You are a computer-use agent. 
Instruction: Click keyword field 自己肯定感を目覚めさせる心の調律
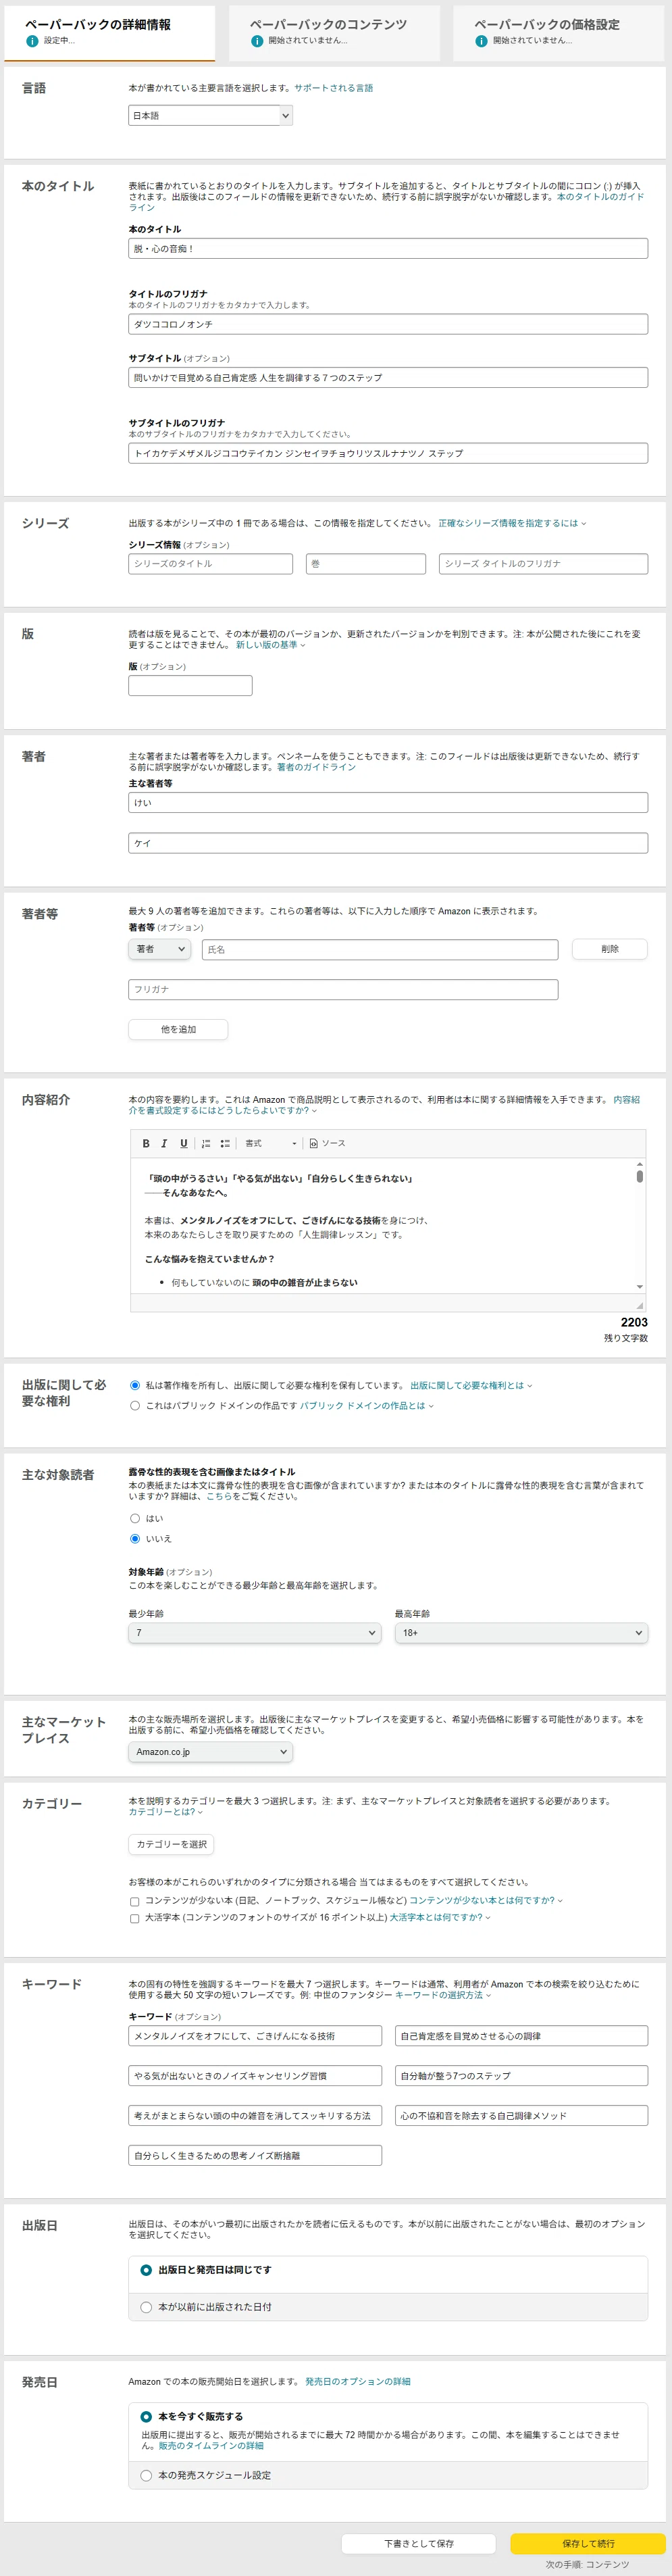521,2037
